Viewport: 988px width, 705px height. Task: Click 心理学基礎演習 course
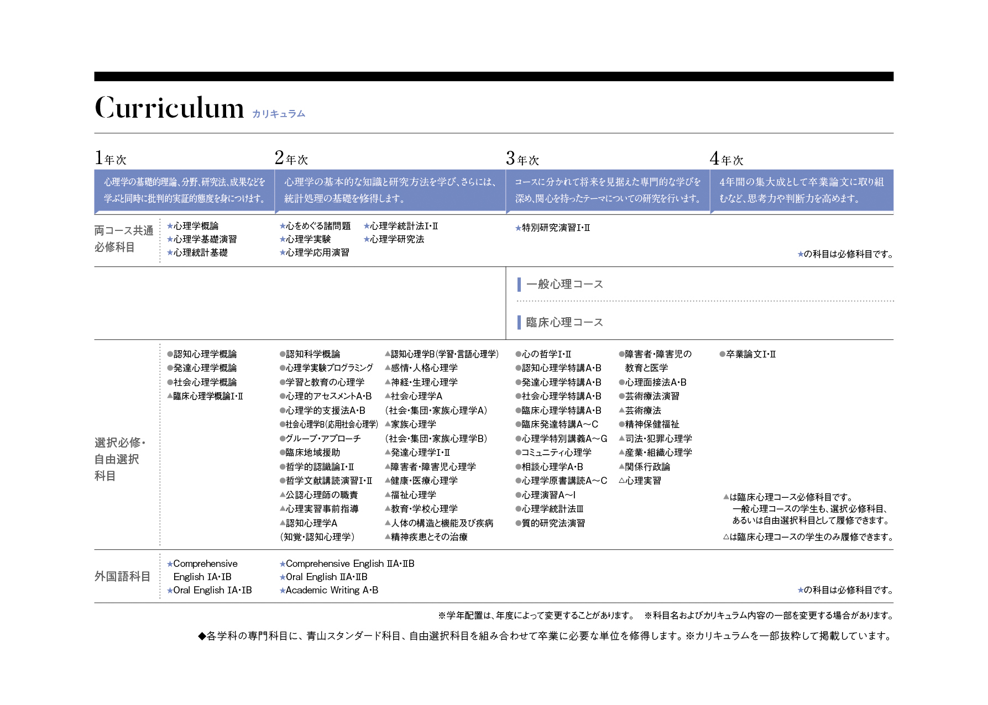coord(202,239)
